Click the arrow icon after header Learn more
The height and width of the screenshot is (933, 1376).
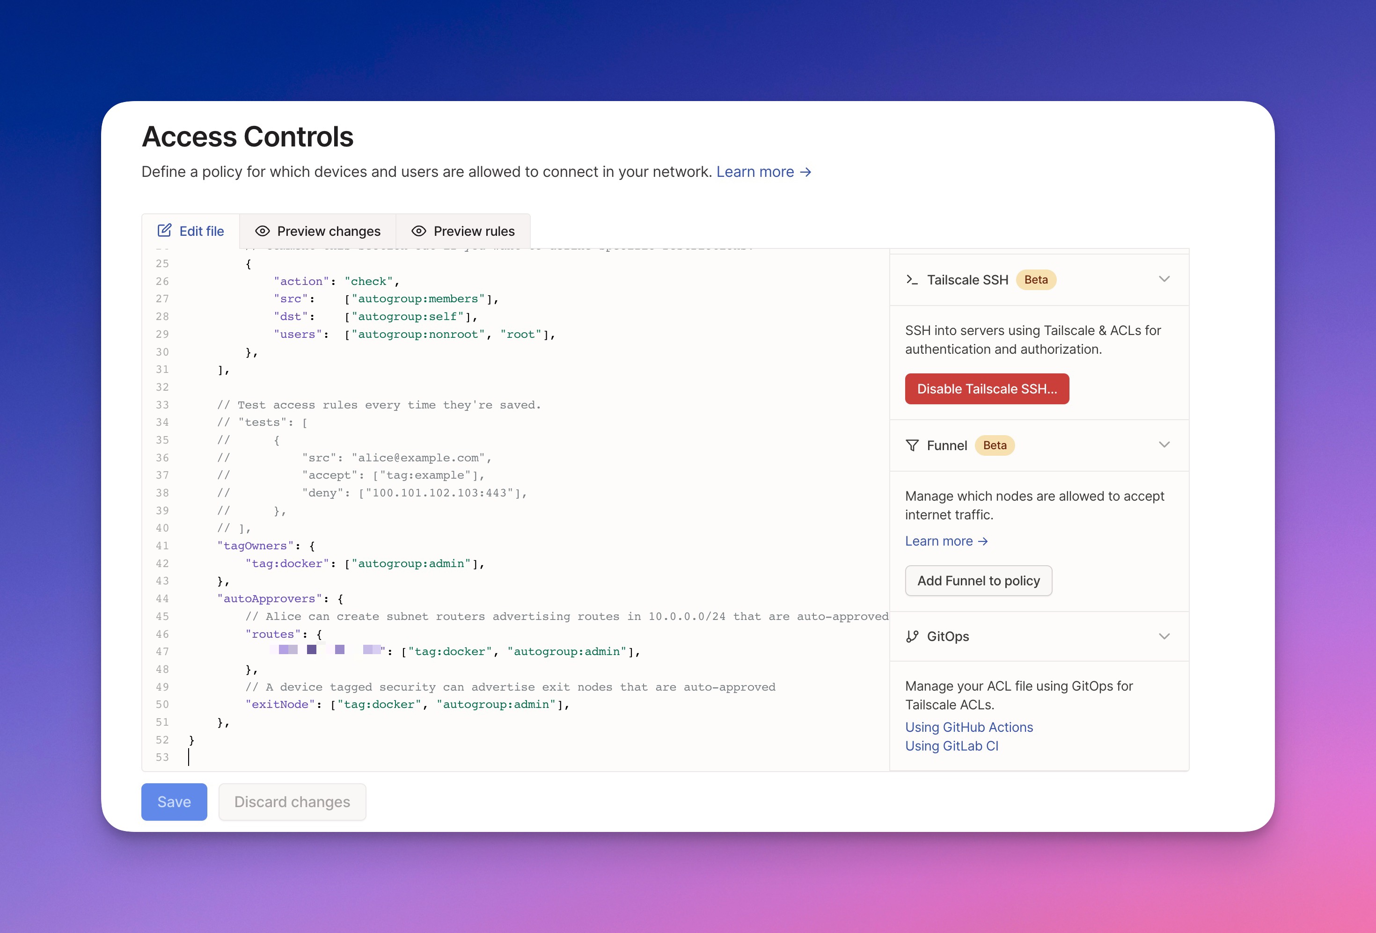(x=806, y=172)
